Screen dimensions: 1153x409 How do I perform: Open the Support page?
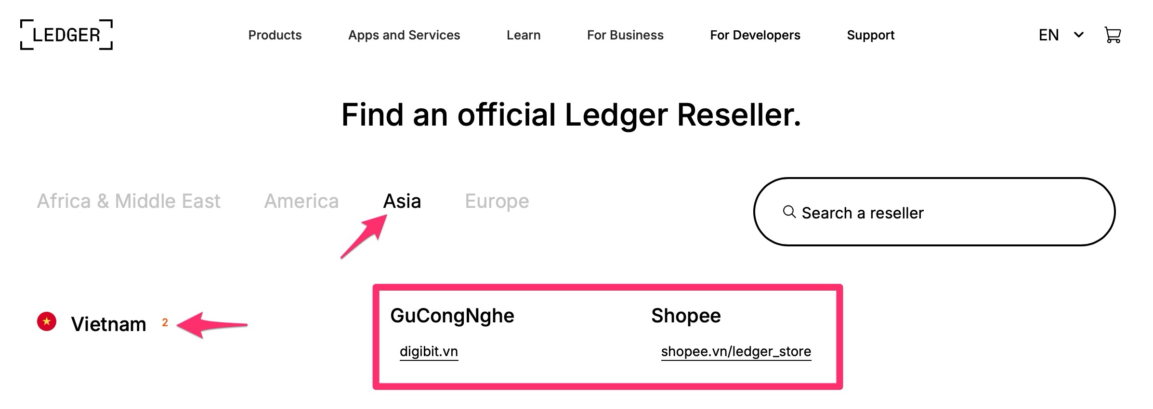pos(870,35)
